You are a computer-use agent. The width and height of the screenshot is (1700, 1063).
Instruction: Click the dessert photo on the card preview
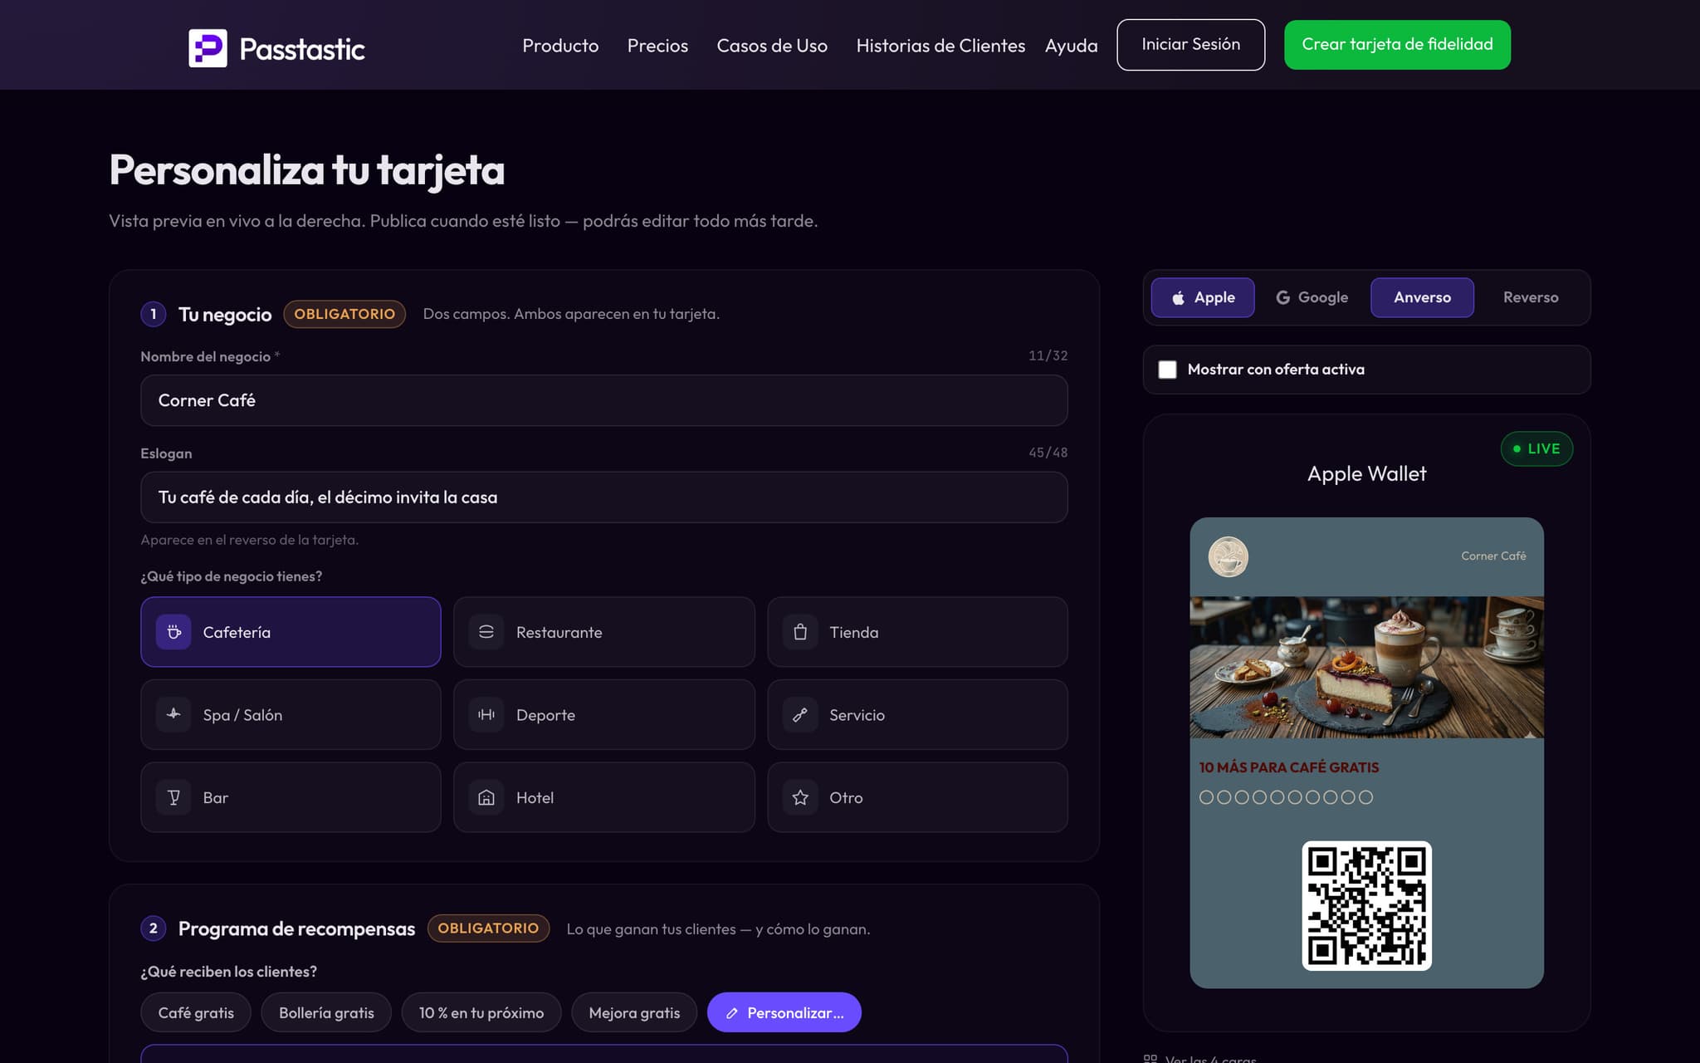point(1366,667)
